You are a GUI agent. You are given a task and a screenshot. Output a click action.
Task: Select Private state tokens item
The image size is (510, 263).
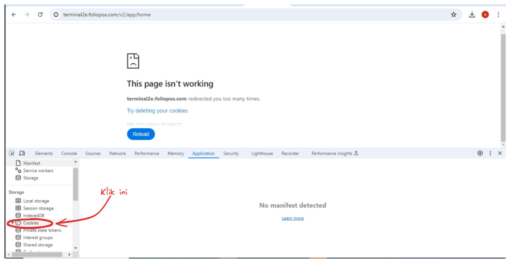[x=42, y=230]
